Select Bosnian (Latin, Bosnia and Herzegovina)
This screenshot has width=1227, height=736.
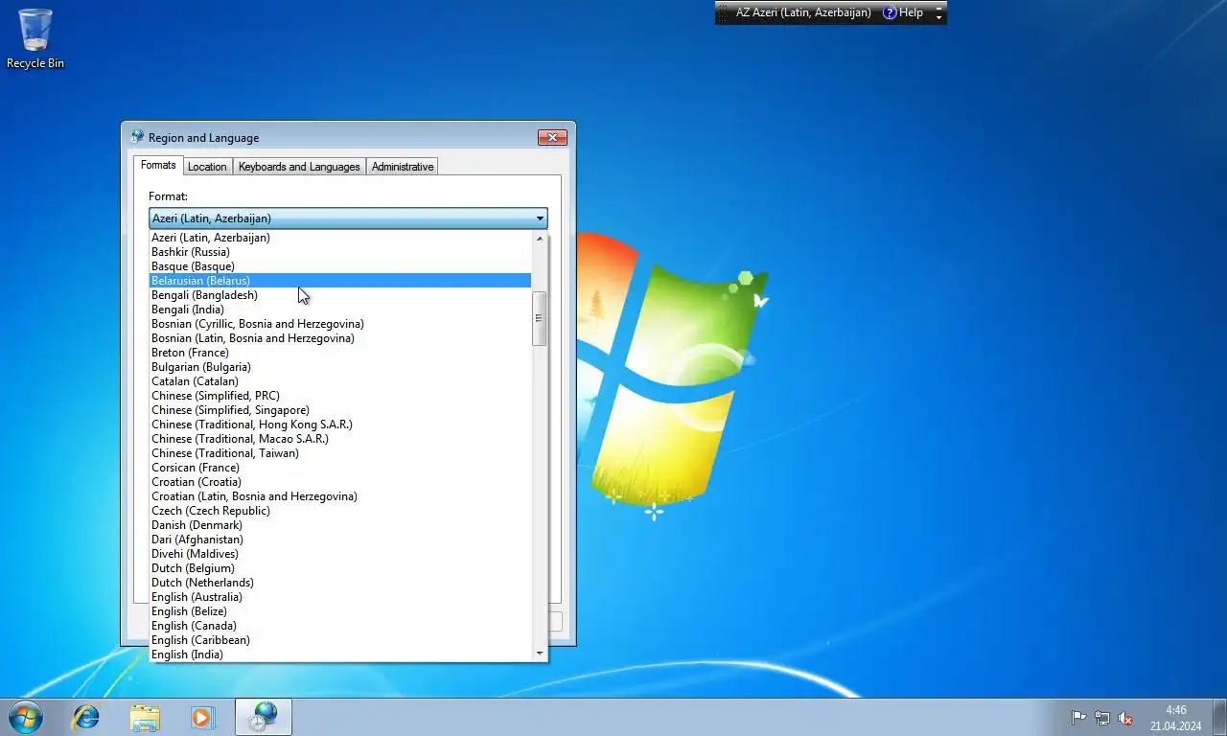click(x=340, y=338)
